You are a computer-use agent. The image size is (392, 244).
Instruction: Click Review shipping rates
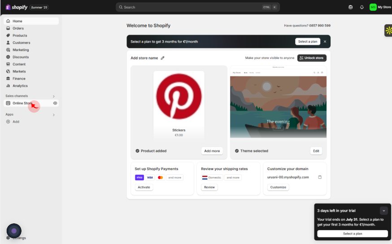click(x=209, y=187)
